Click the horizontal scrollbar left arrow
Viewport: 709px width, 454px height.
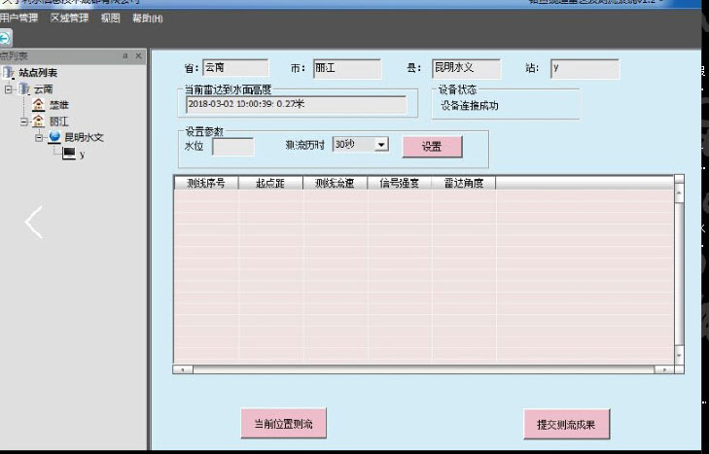183,369
